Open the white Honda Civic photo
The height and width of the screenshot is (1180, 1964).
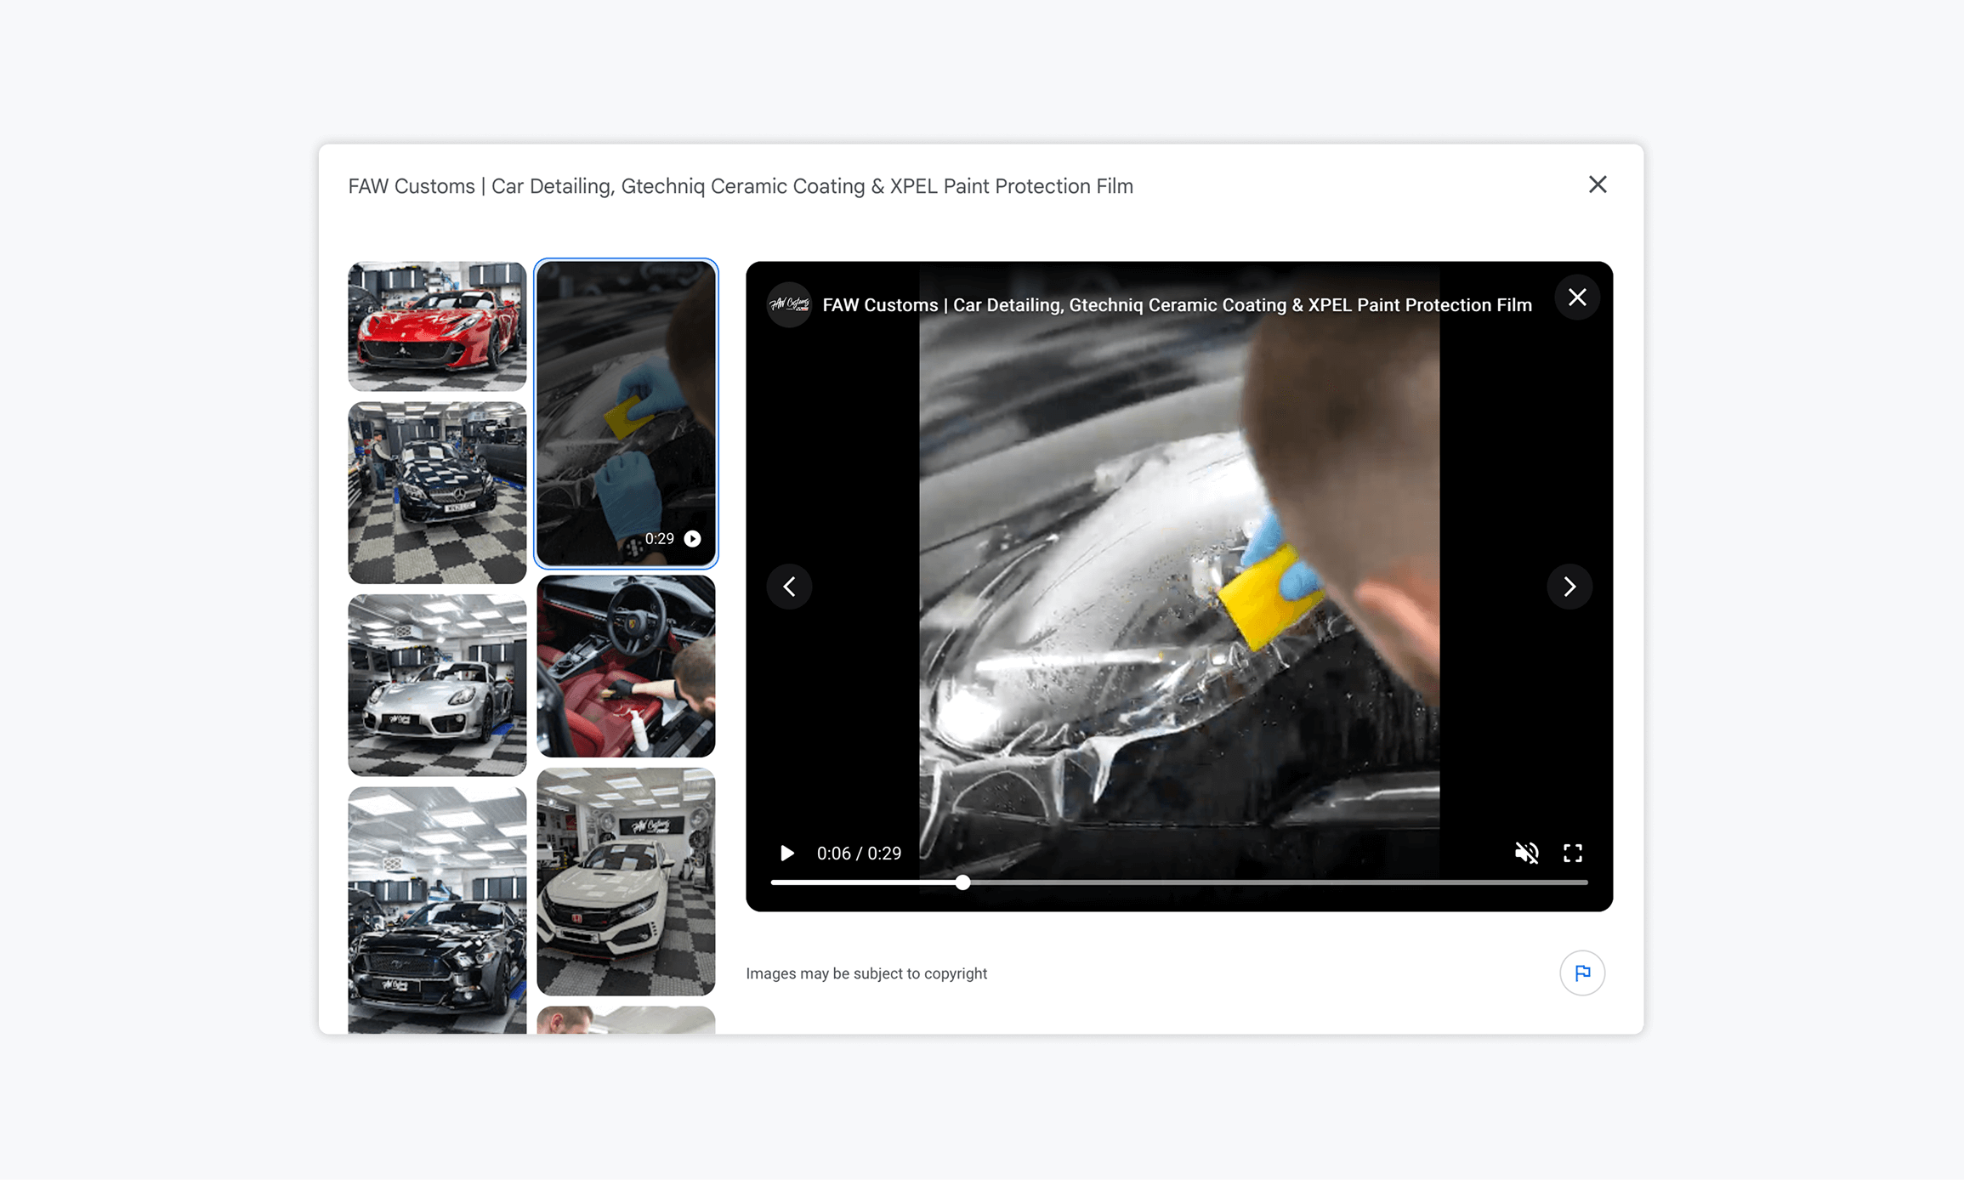click(626, 882)
